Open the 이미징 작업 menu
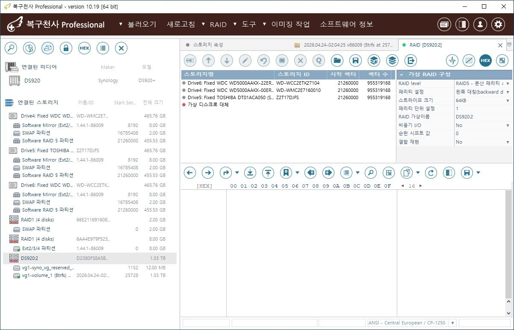This screenshot has width=514, height=330. [x=290, y=24]
